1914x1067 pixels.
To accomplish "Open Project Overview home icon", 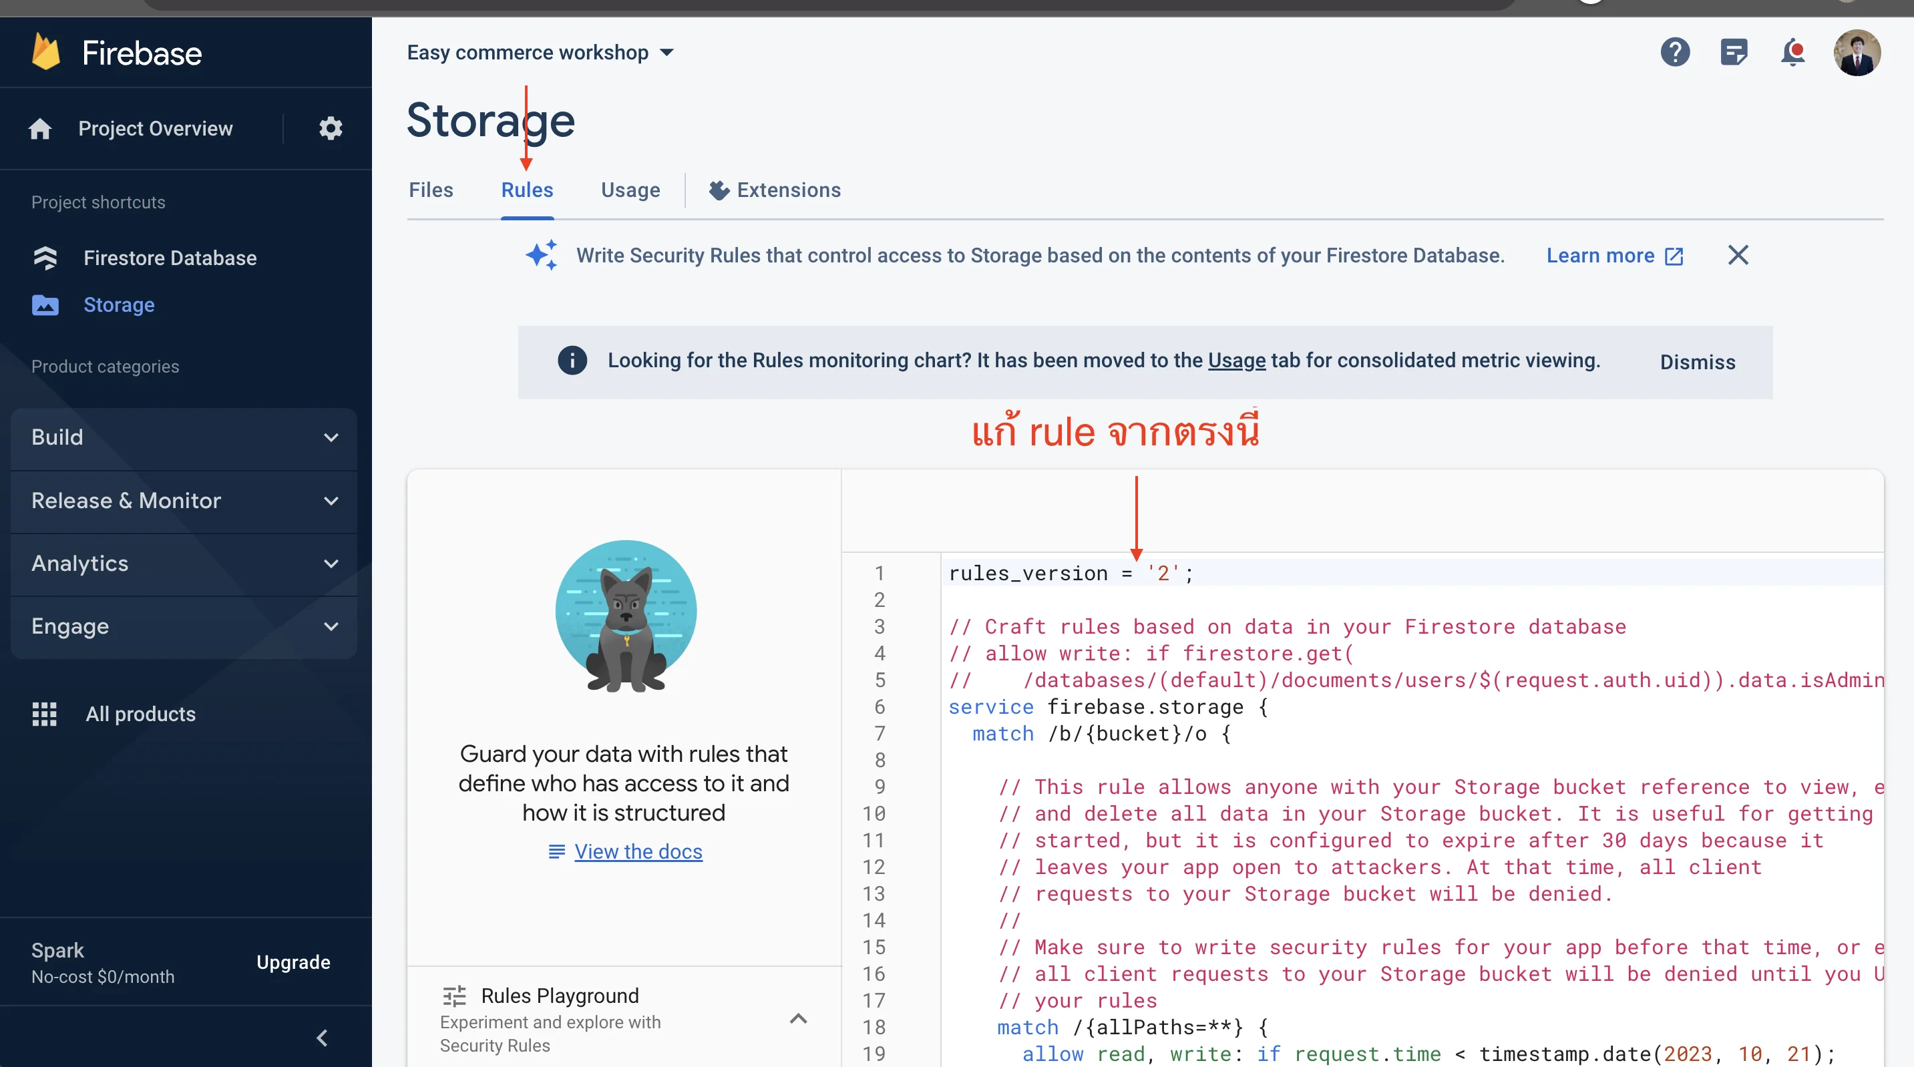I will 40,129.
